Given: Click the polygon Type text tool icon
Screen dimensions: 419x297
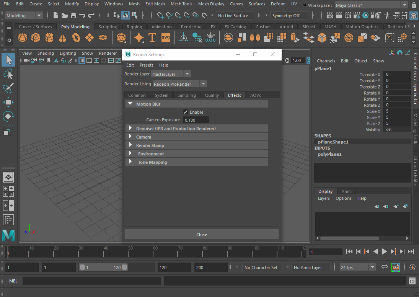Looking at the screenshot, I should 152,38.
